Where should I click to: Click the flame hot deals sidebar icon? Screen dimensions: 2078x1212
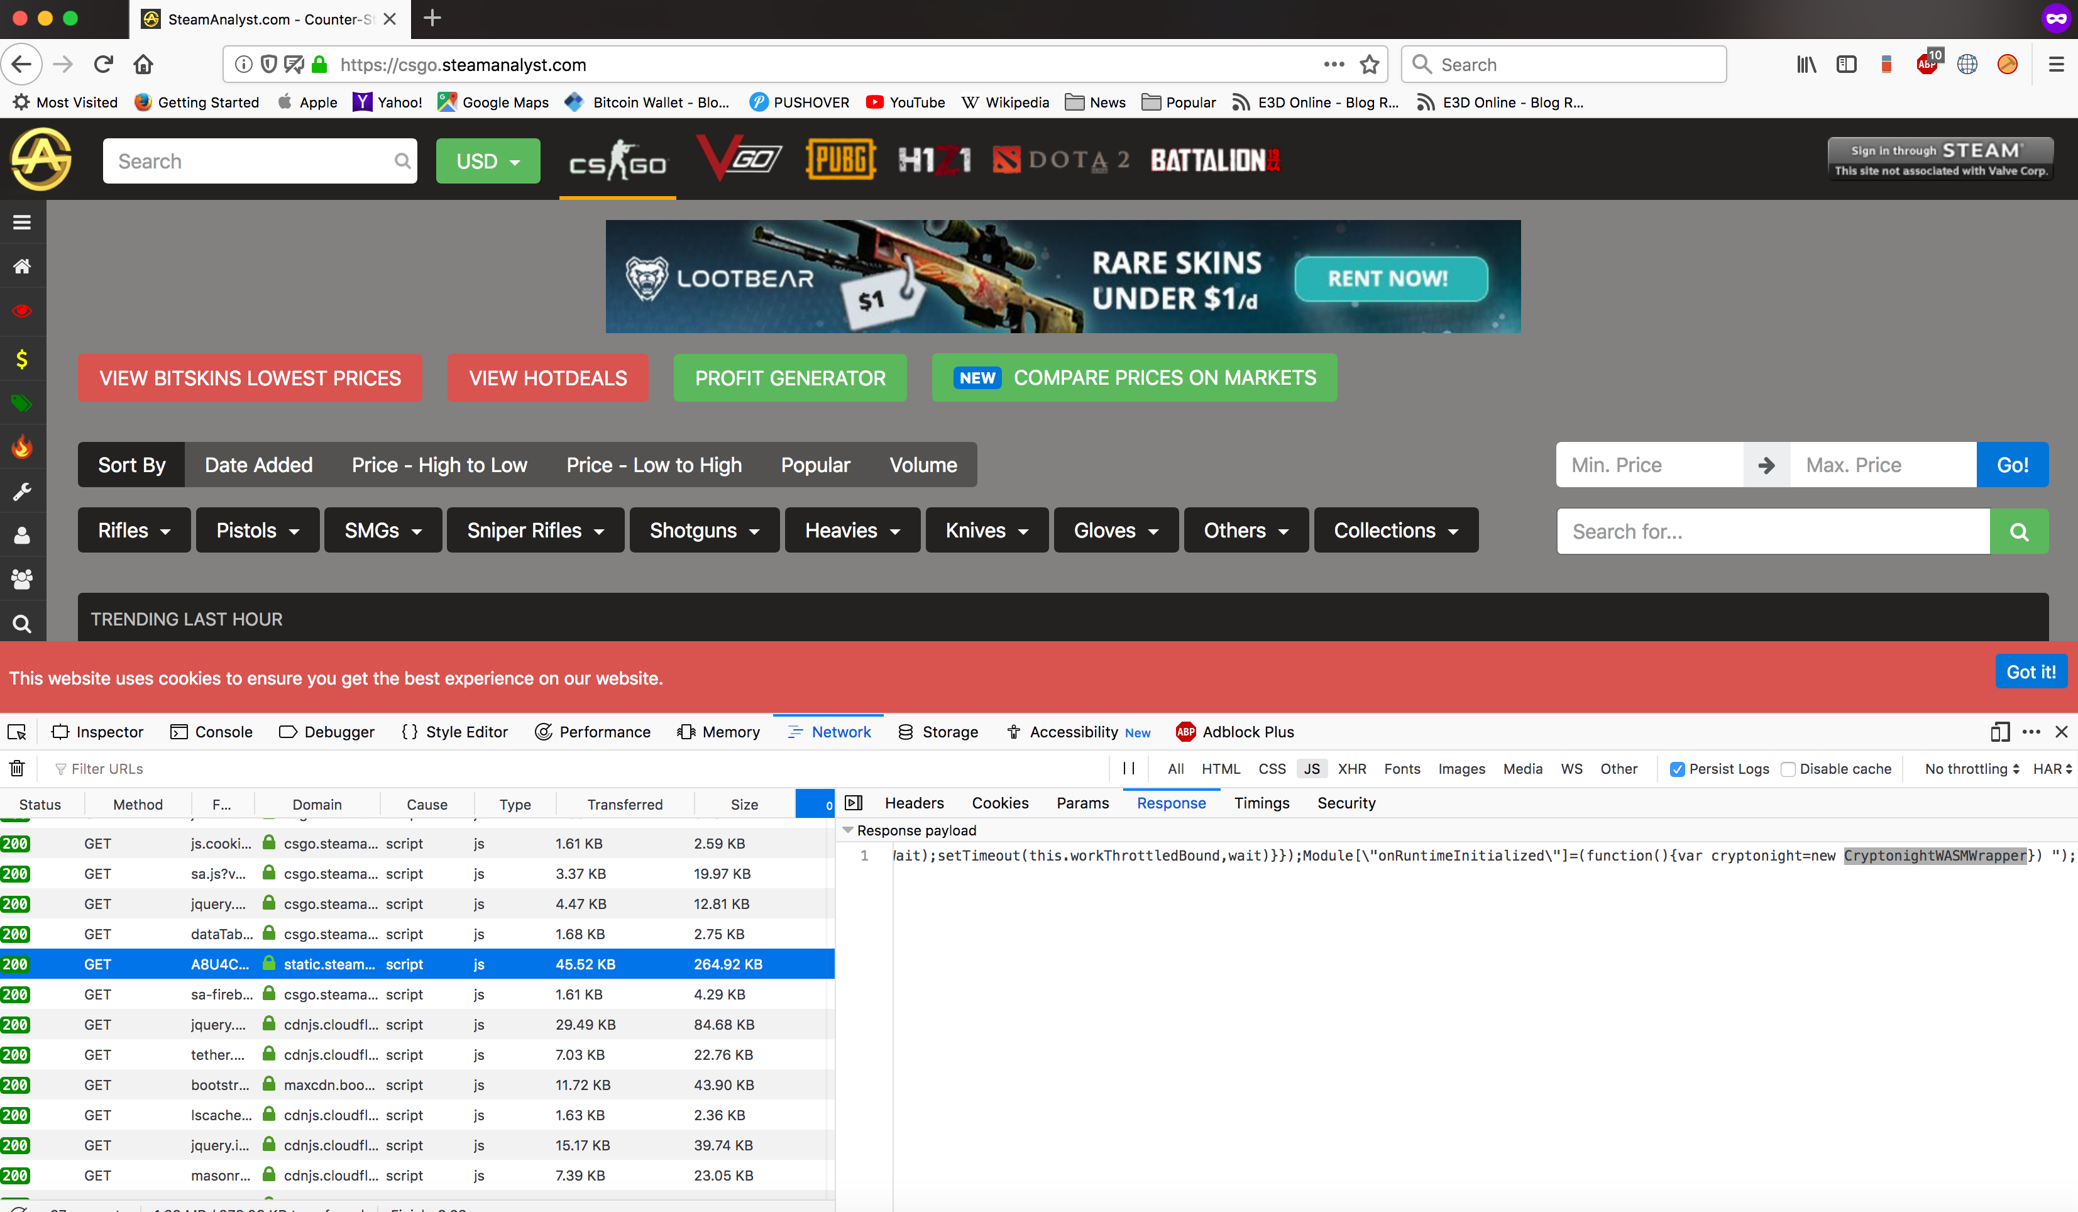point(22,446)
